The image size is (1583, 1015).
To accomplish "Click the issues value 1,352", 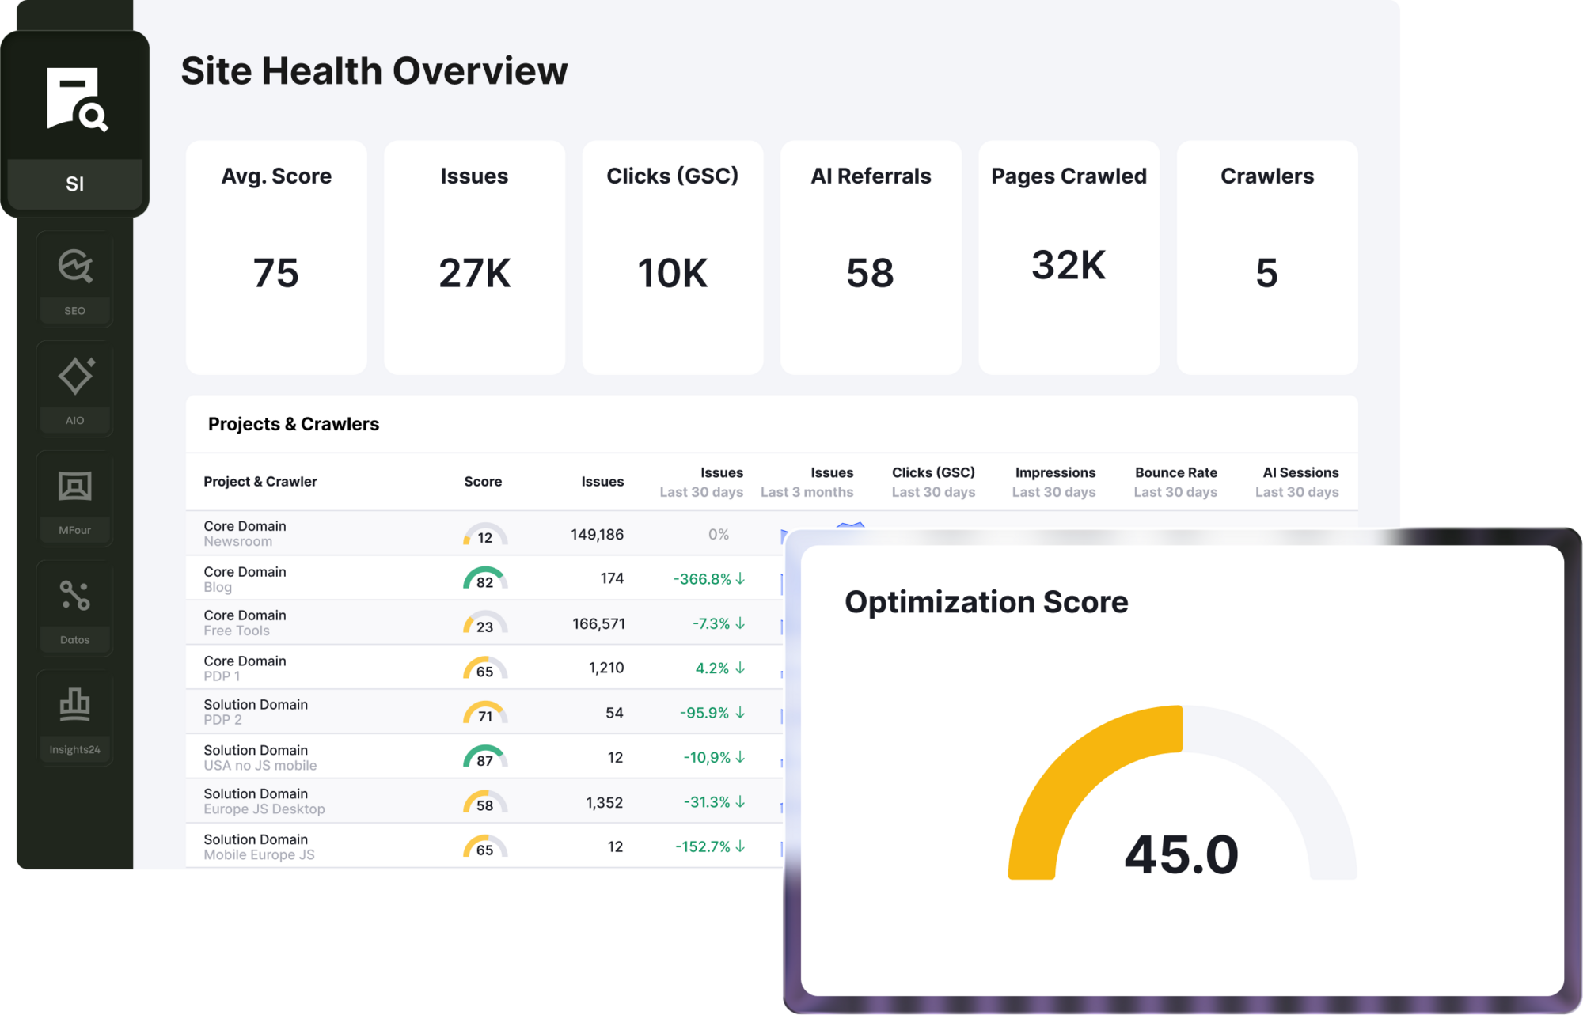I will pos(605,803).
